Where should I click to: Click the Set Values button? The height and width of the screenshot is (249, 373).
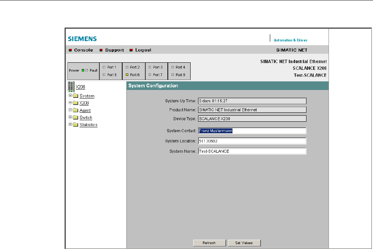click(244, 243)
